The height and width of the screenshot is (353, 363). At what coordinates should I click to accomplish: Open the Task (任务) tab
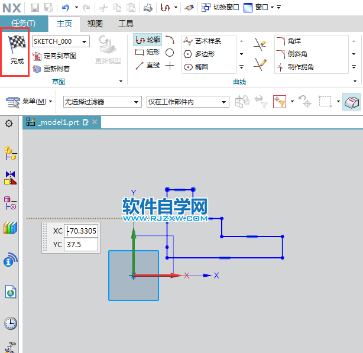click(x=24, y=24)
